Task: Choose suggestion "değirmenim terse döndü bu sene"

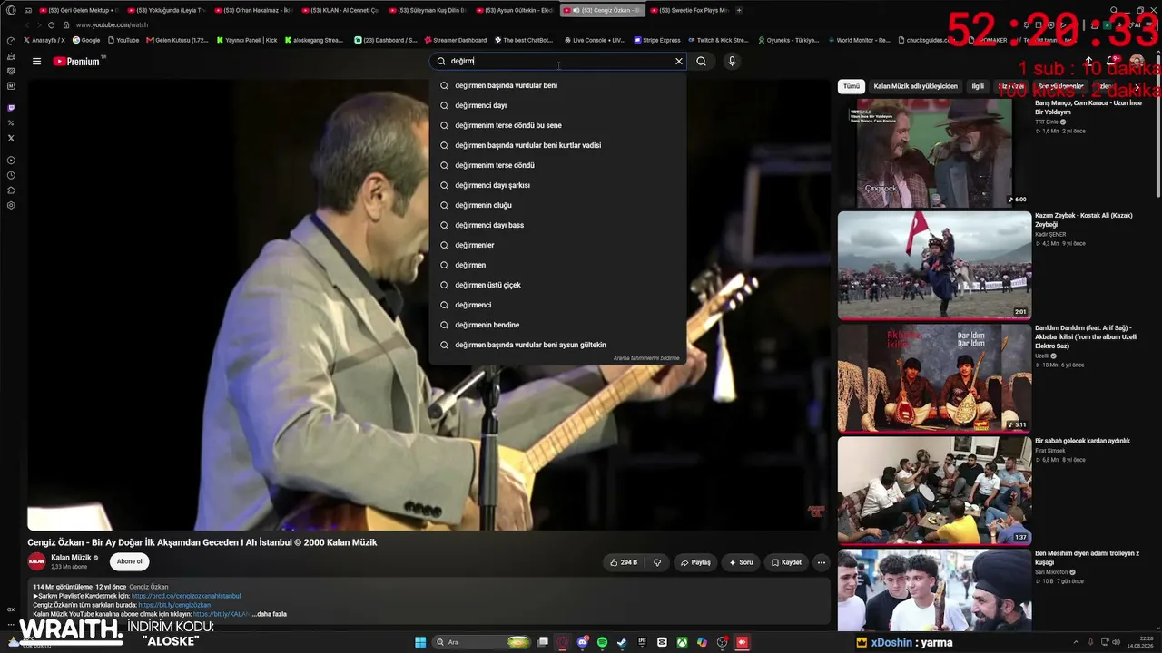Action: 558,125
